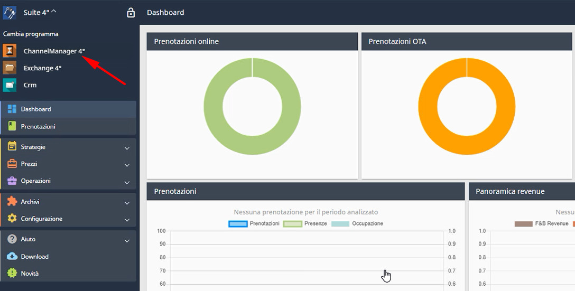
Task: Click the Download cloud icon
Action: pyautogui.click(x=12, y=256)
